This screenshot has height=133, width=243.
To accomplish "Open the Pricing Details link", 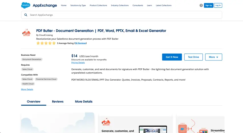I will (78, 63).
